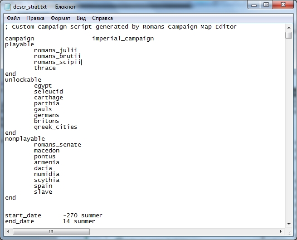
Task: Click the 'campaign' keyword on second line
Action: (19, 39)
